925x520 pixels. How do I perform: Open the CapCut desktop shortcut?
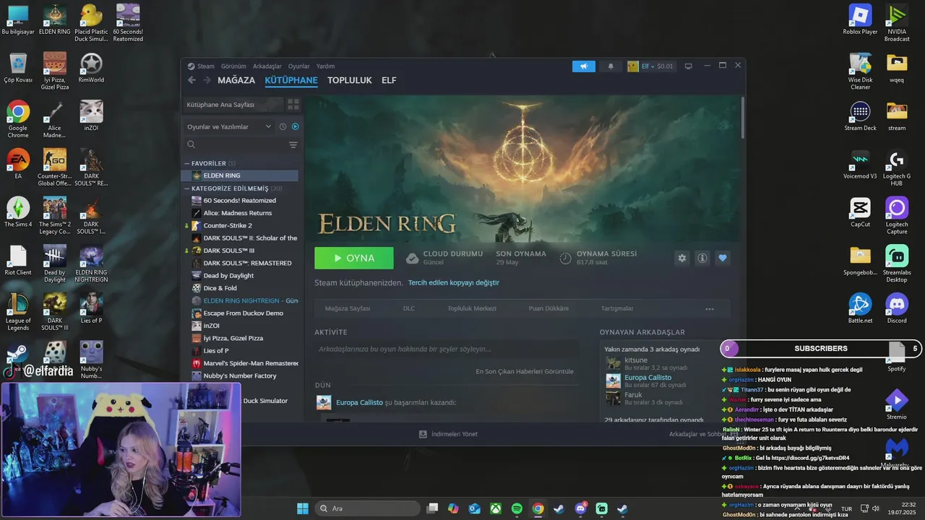tap(860, 212)
